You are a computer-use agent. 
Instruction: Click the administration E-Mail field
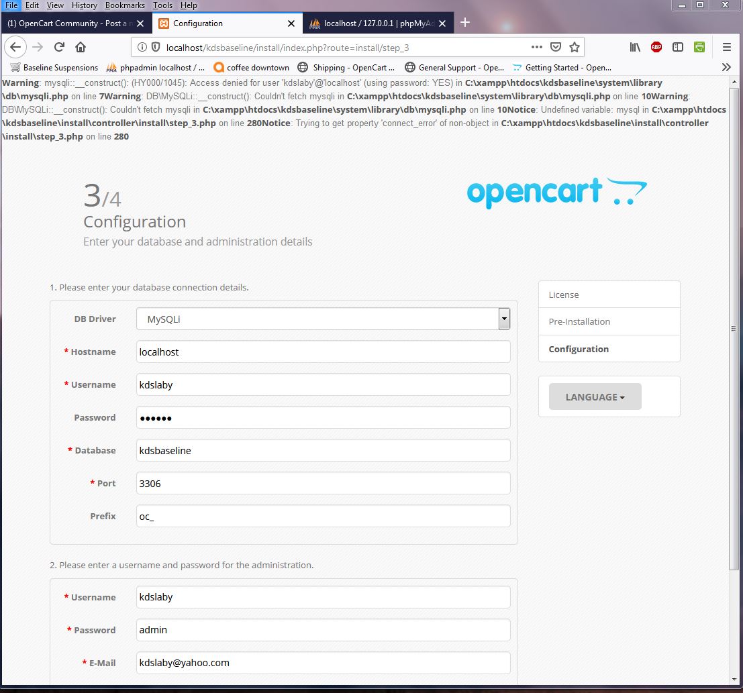tap(323, 663)
